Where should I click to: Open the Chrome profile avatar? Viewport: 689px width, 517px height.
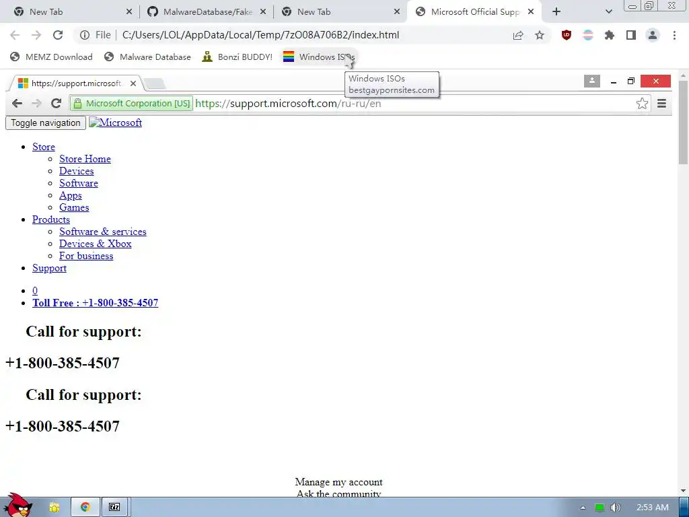653,35
